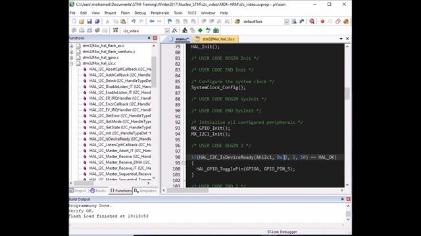Insert a bookmark using the flag icon

click(x=170, y=22)
